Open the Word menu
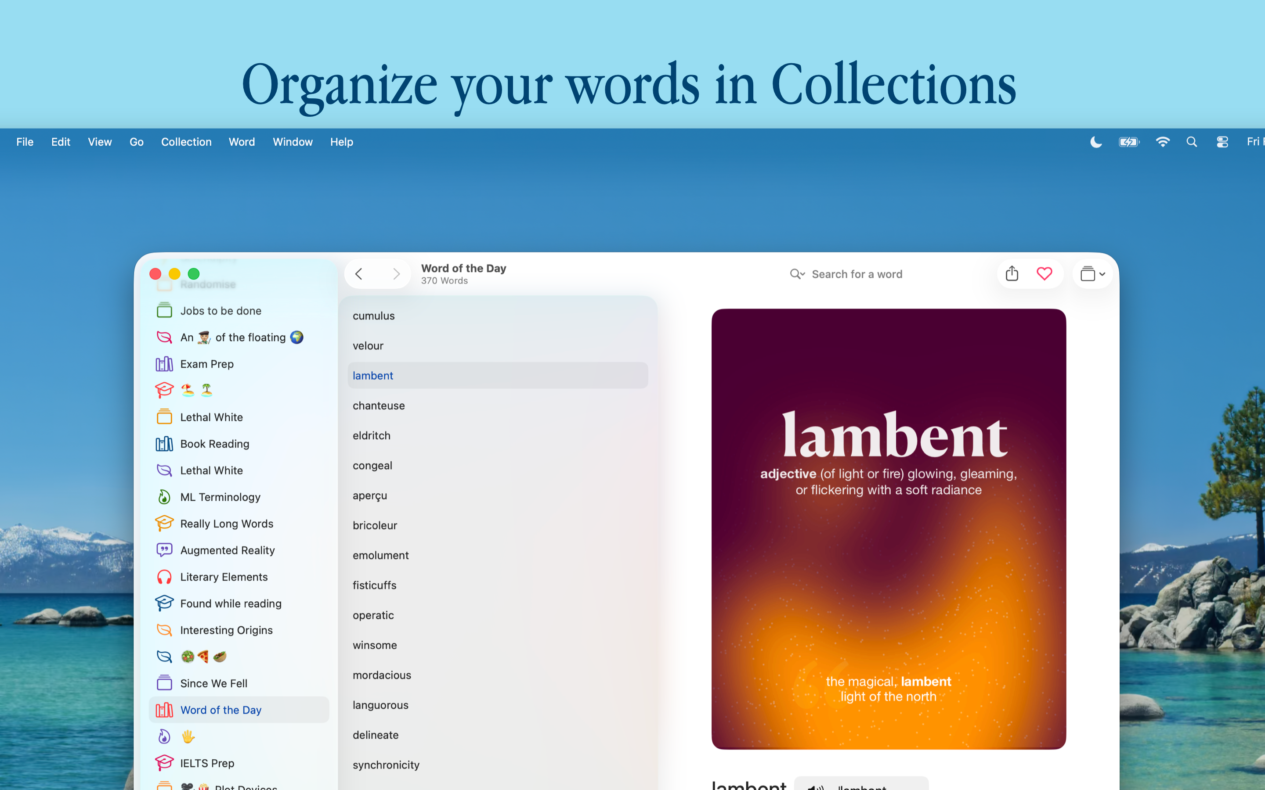 pos(242,142)
